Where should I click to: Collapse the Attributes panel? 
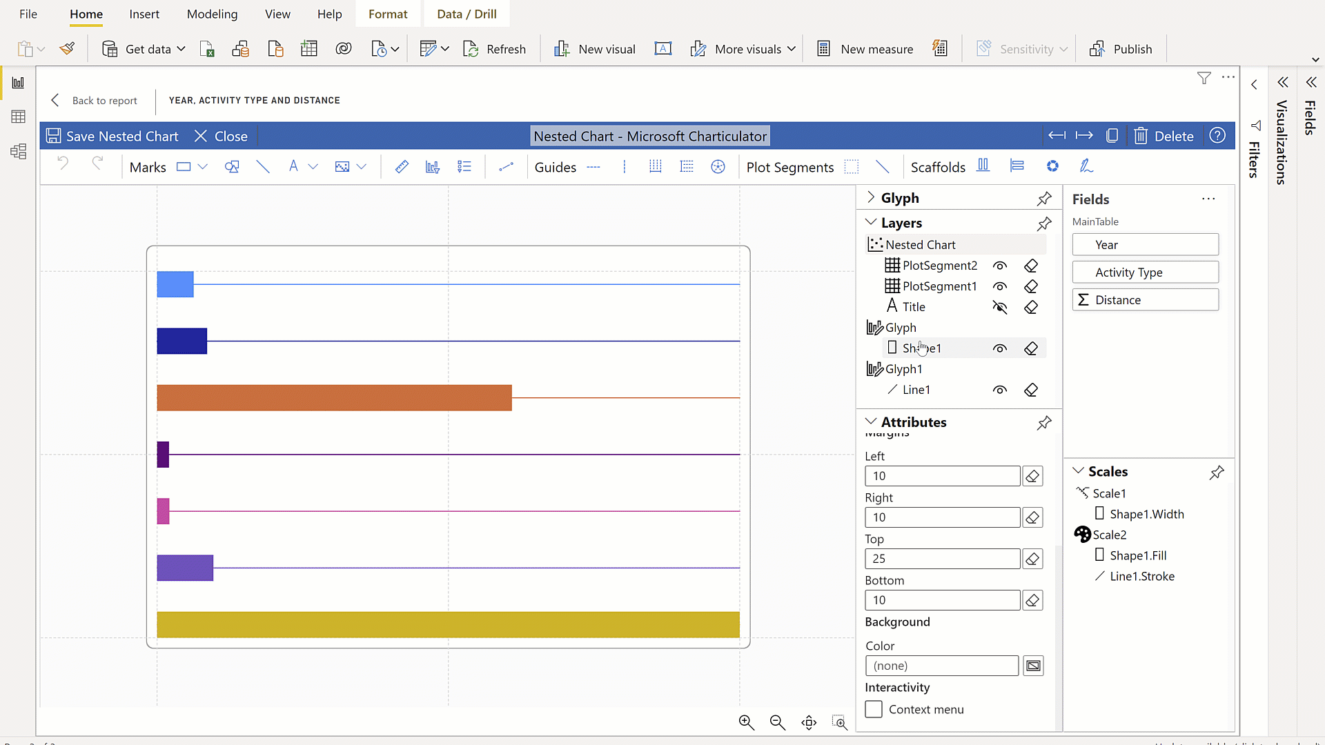(x=871, y=421)
